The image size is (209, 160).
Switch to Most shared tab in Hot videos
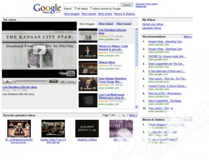106,24
